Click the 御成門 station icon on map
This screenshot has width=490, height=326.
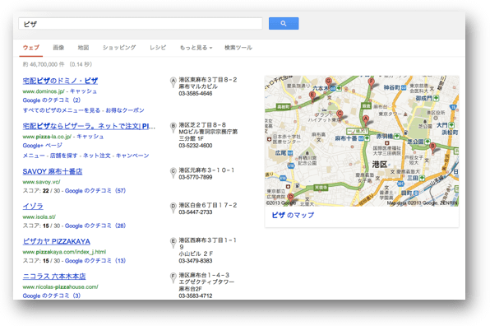click(x=437, y=98)
